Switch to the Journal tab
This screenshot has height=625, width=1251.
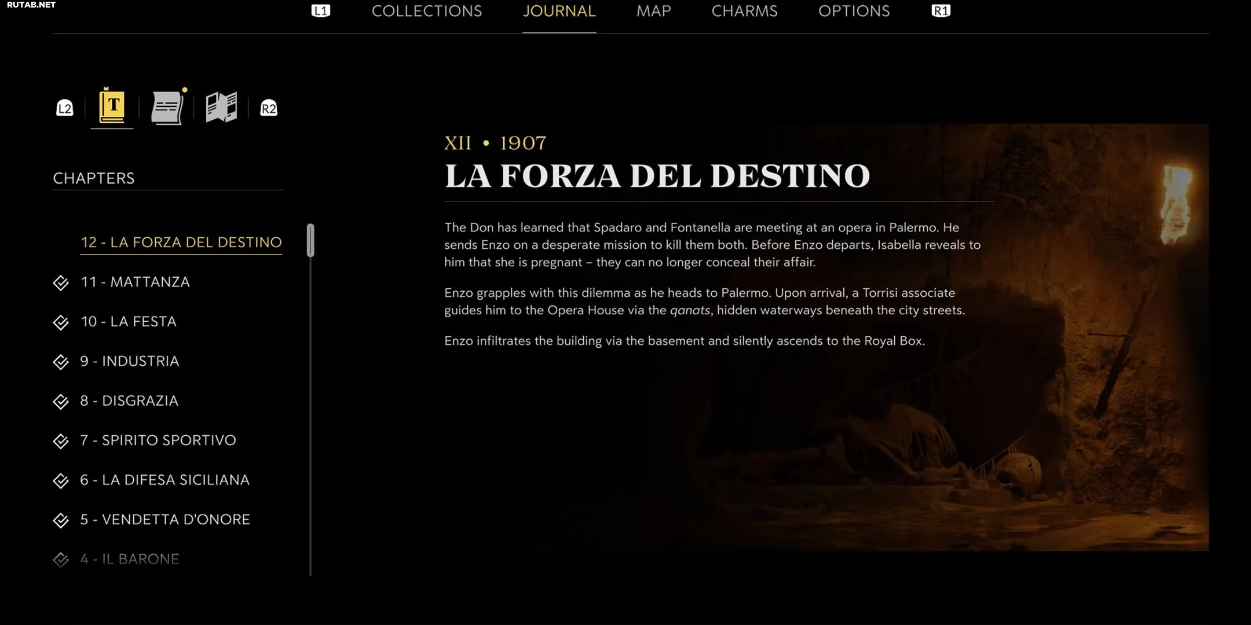pos(559,11)
